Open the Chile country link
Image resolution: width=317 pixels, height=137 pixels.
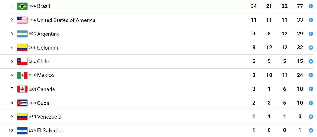[x=43, y=61]
